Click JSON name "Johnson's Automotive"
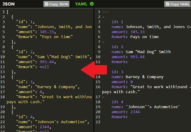The width and height of the screenshot is (191, 132). coord(61,122)
